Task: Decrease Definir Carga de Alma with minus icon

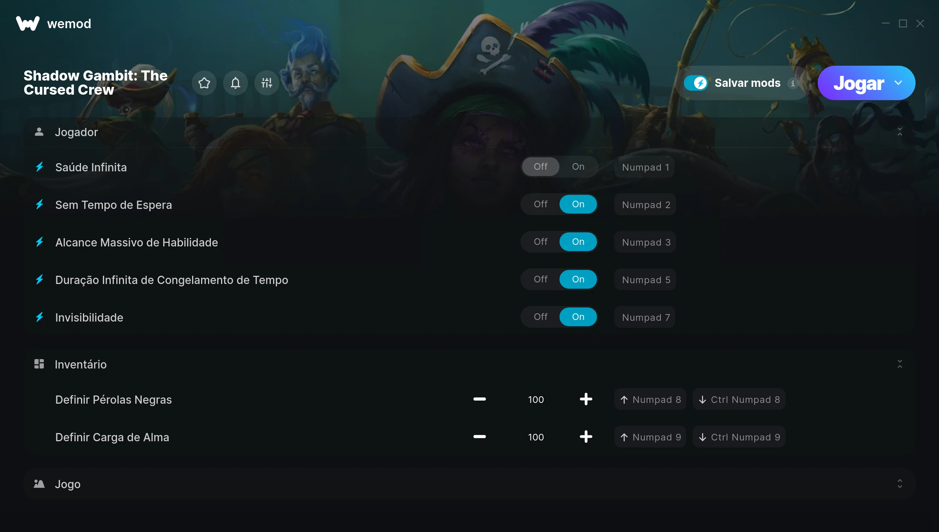Action: (x=480, y=437)
